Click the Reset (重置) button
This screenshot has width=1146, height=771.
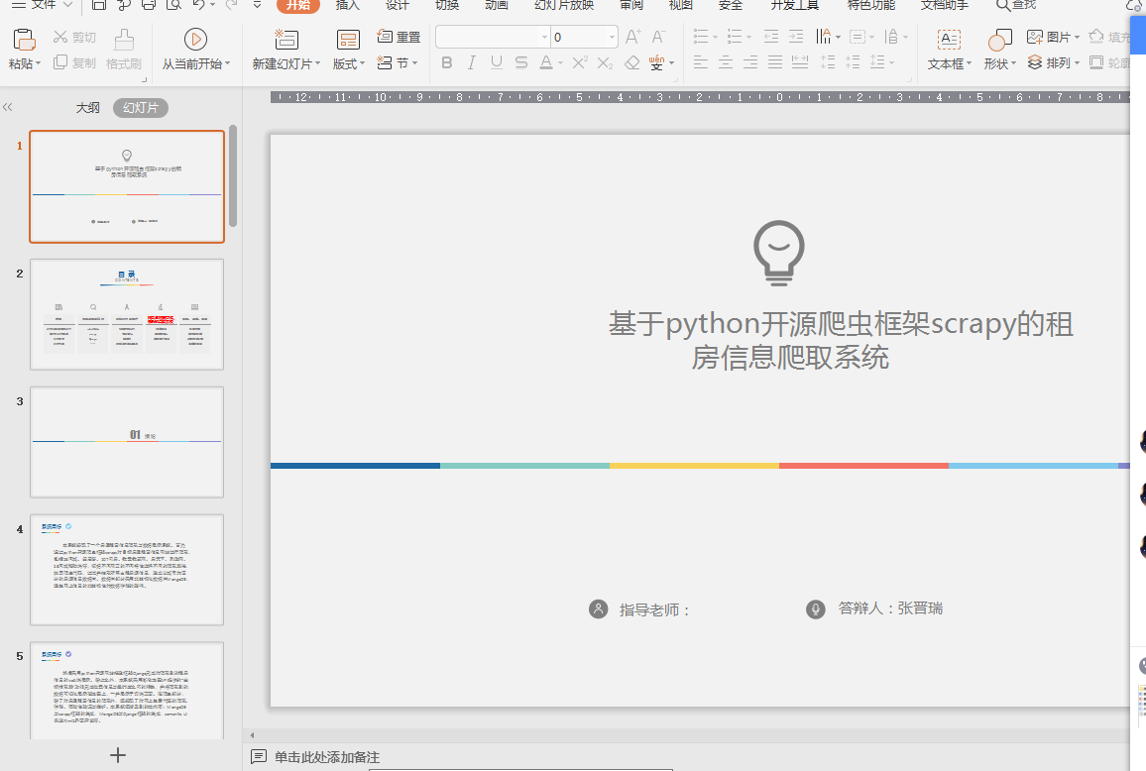pos(400,37)
